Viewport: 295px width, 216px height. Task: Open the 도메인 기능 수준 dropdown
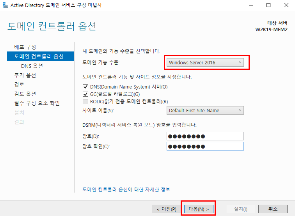(205, 62)
